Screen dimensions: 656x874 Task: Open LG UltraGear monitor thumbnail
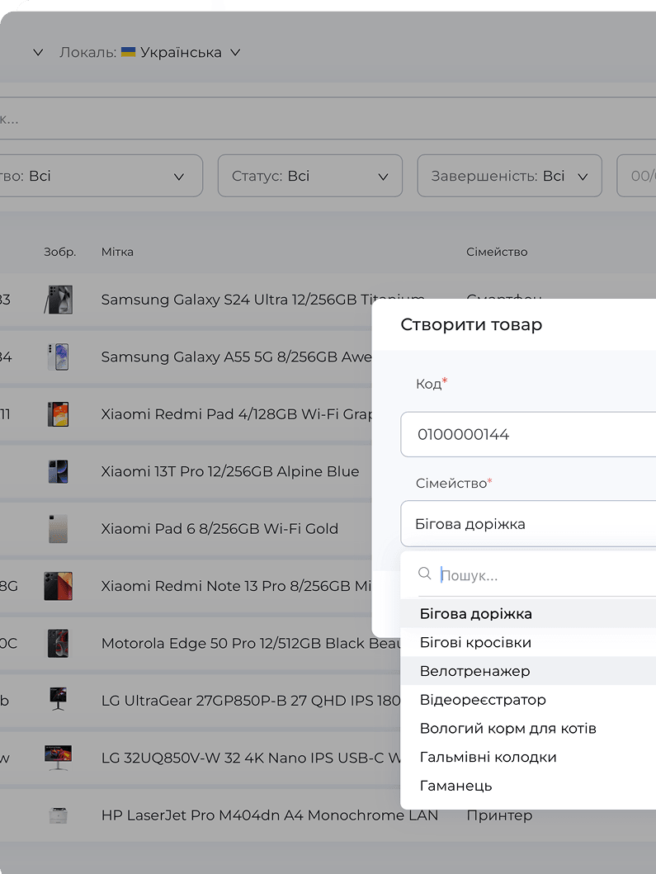coord(58,699)
